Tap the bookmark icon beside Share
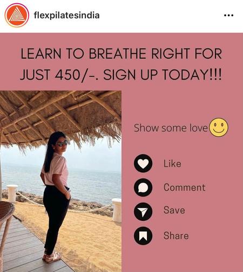This screenshot has width=243, height=272. tap(143, 236)
